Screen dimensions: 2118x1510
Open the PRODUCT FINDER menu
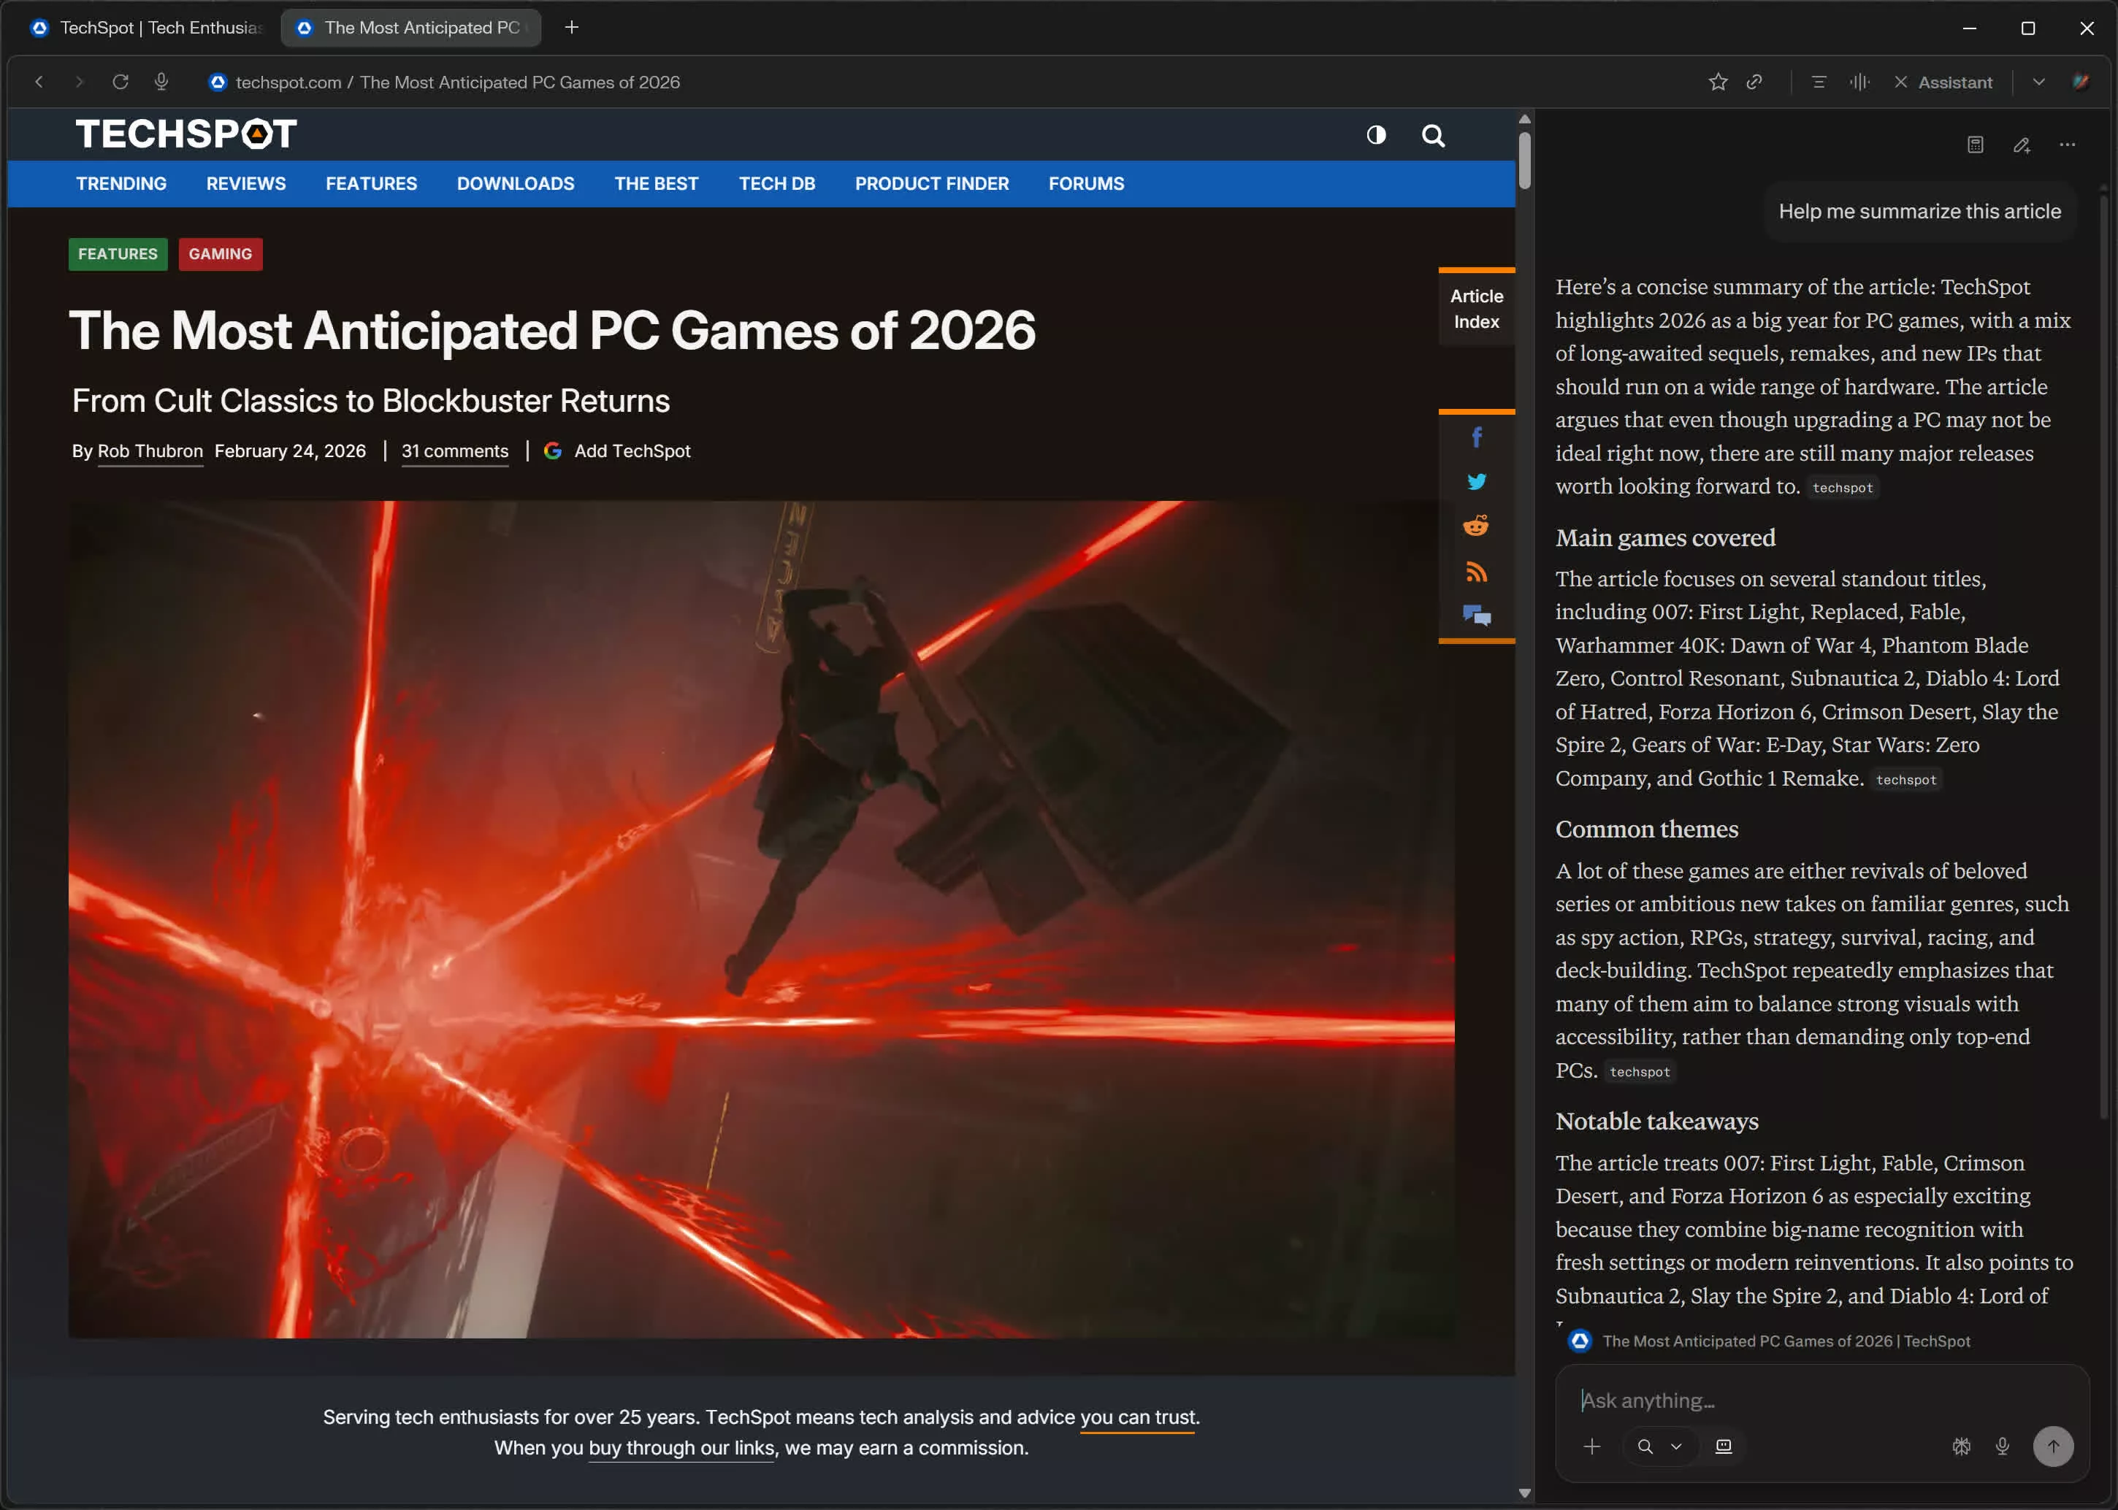(x=932, y=184)
